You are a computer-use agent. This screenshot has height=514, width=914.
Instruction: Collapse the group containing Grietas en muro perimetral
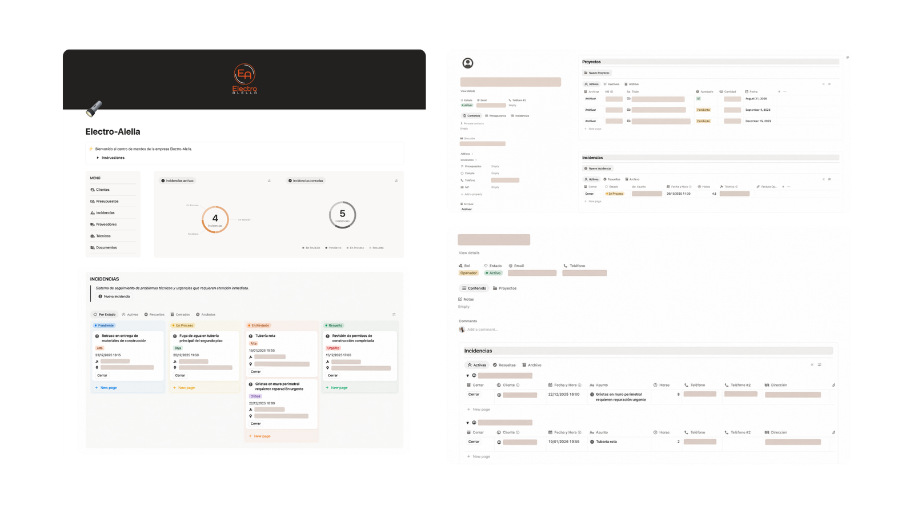click(468, 376)
